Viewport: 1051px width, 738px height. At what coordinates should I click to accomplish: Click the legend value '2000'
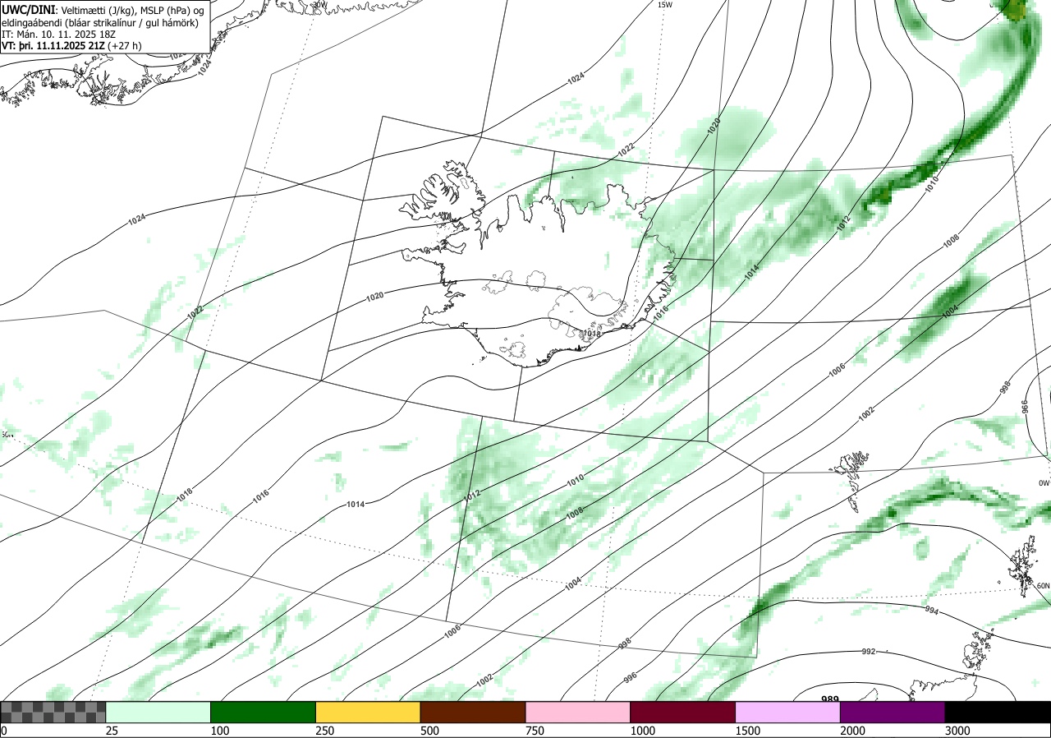click(852, 731)
